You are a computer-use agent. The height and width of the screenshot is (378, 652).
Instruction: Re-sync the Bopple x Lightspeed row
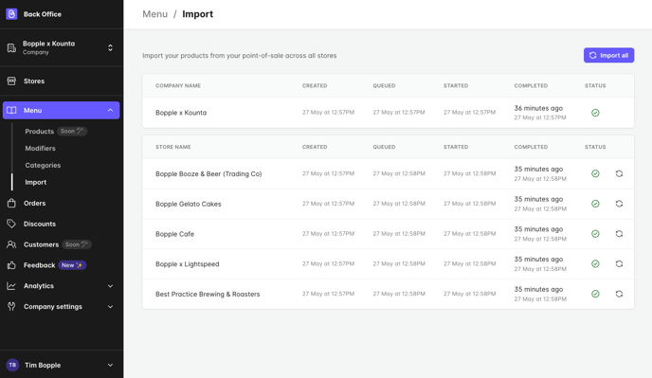pos(619,263)
